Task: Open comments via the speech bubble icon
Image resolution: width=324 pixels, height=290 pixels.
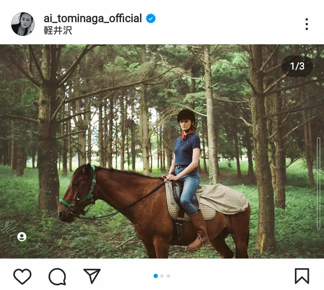Action: click(x=57, y=277)
